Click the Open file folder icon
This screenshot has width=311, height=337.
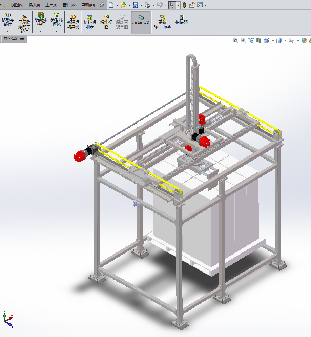click(x=123, y=5)
